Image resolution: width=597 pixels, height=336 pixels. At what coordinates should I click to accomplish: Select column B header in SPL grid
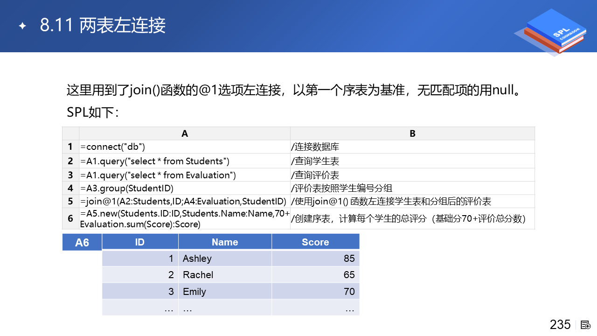coord(412,133)
